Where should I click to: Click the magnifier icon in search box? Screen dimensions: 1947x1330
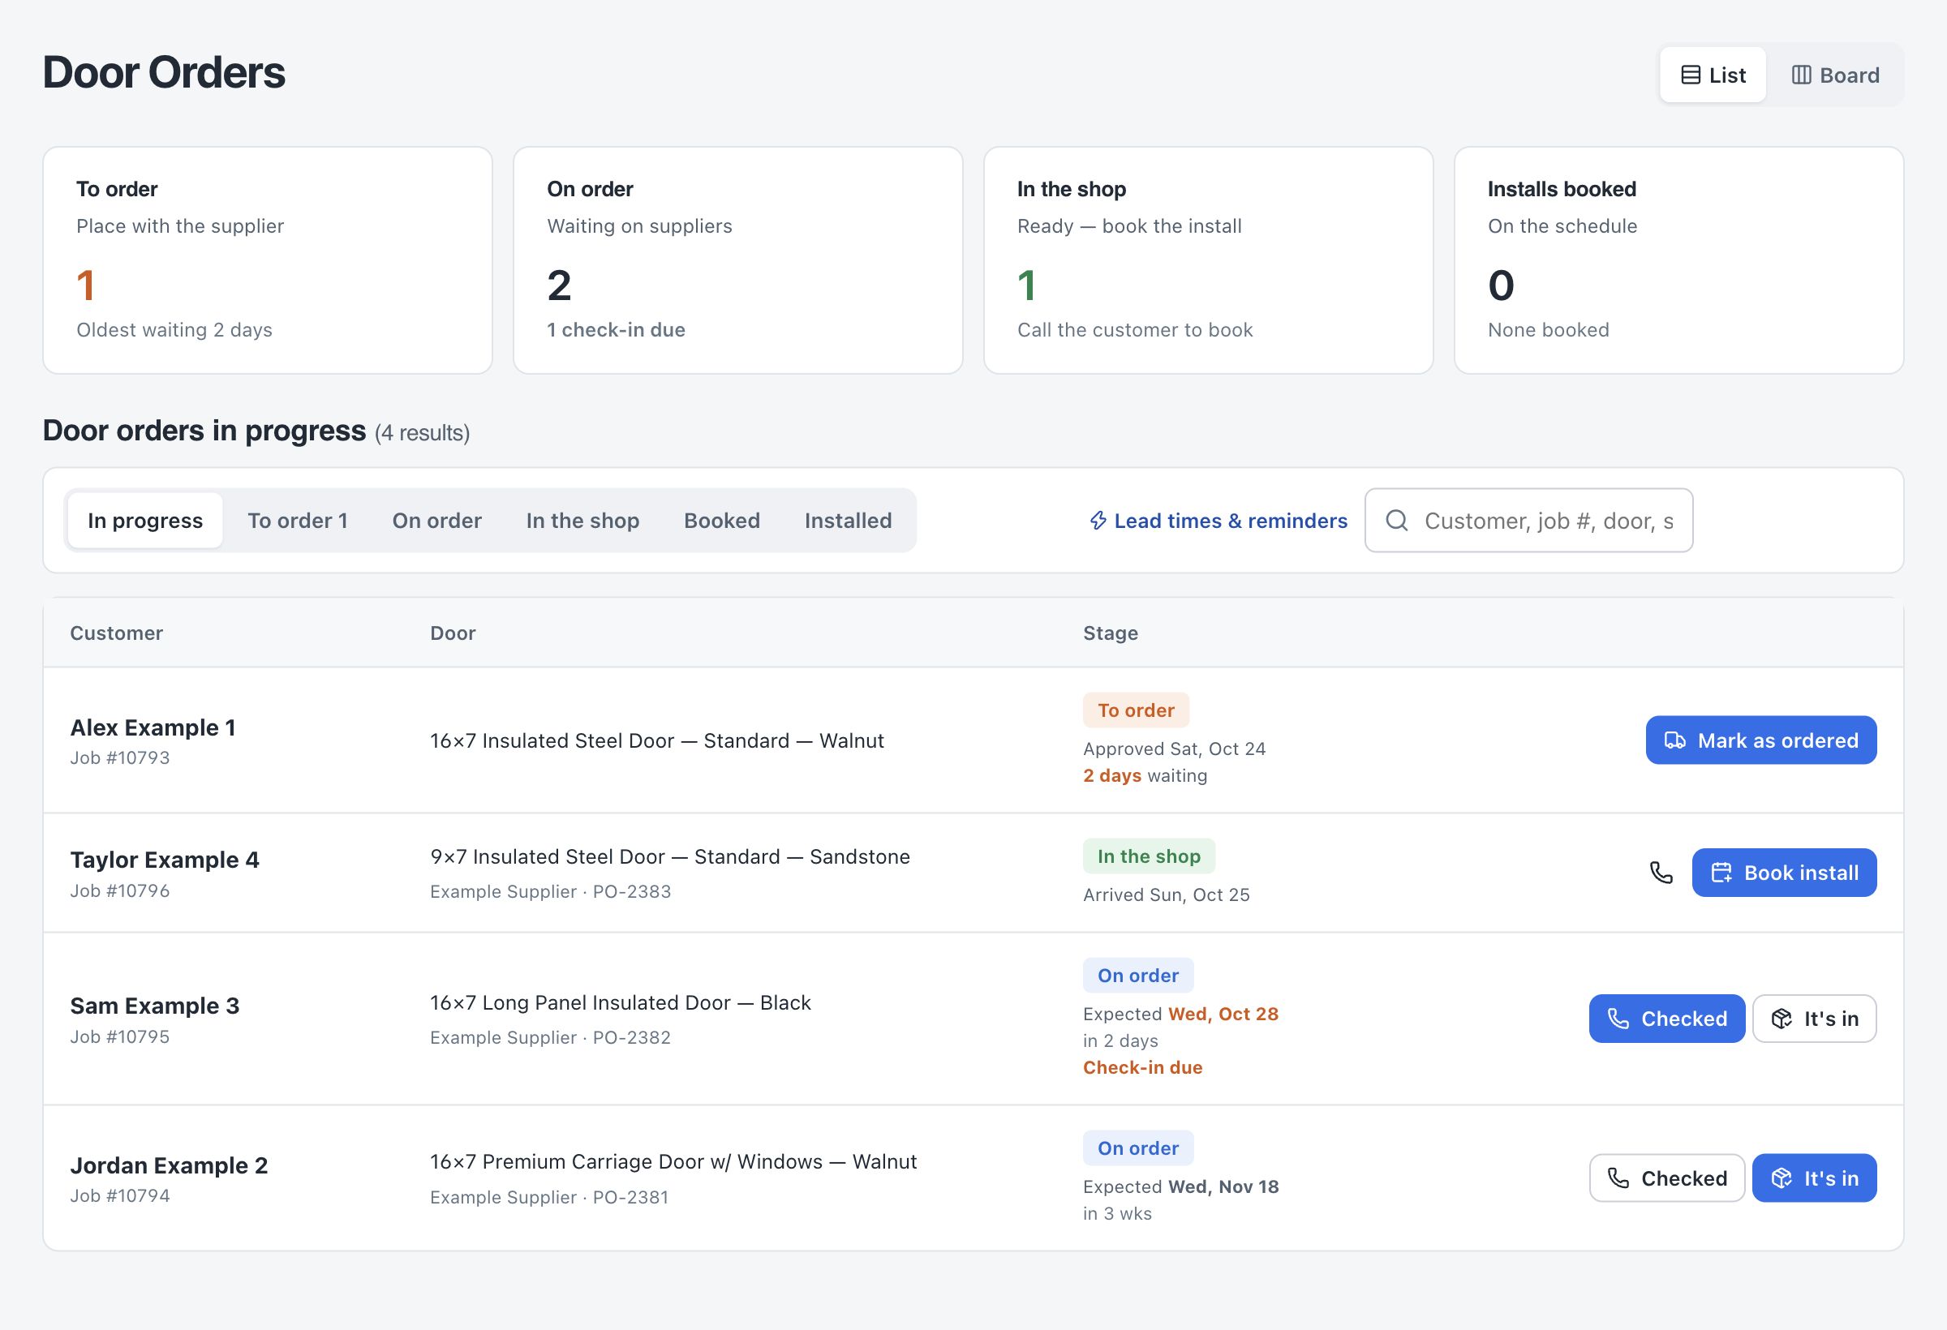(1397, 520)
